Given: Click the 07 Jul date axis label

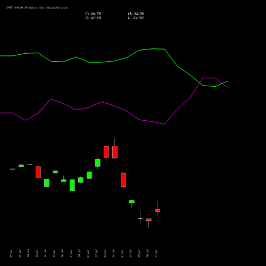Looking at the screenshot, I should 11,254.
